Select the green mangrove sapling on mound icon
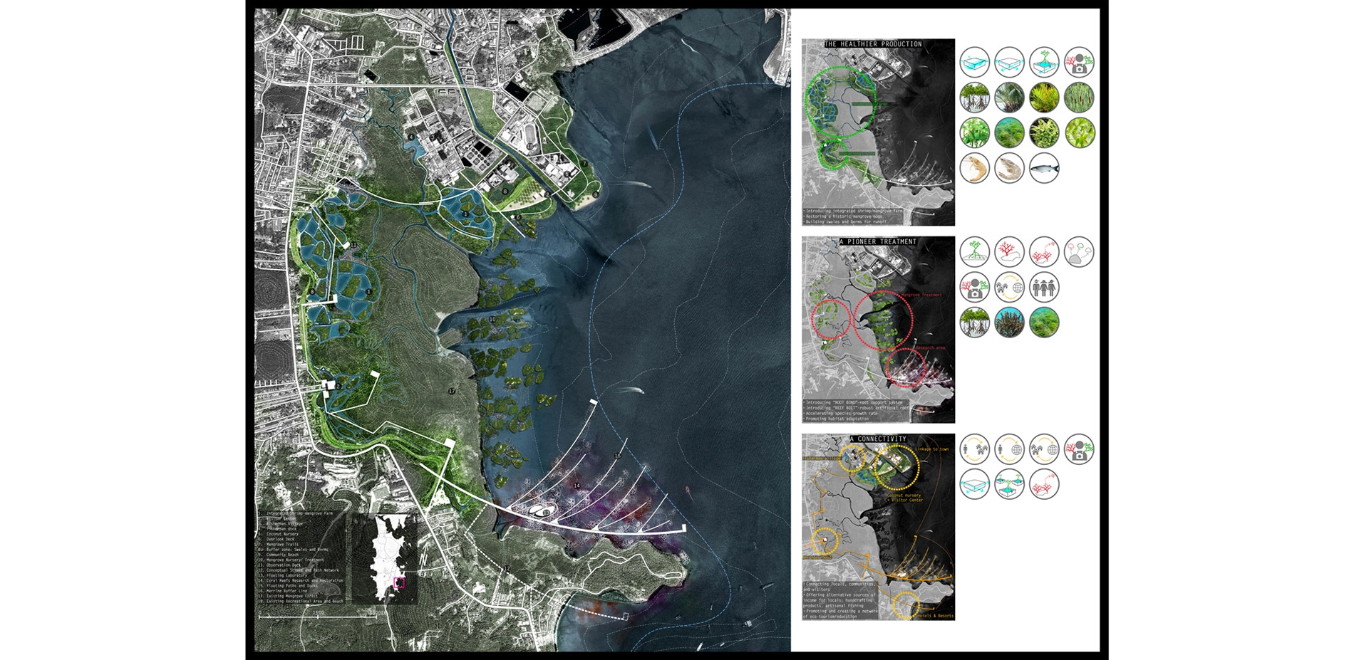 click(x=974, y=252)
